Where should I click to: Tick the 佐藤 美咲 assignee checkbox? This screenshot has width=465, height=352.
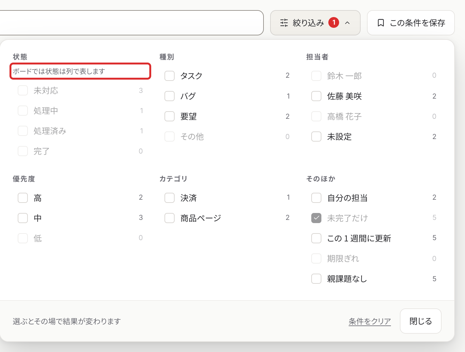point(316,96)
